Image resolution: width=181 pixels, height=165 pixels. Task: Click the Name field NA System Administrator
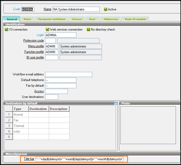pos(76,9)
